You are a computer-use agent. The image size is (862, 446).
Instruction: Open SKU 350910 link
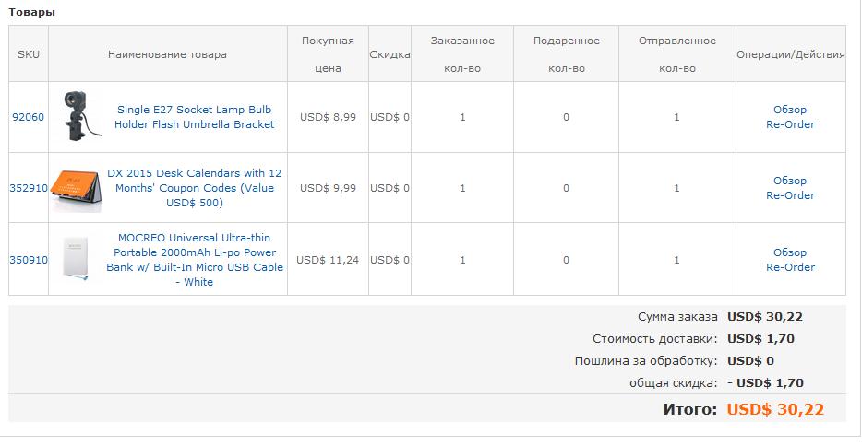pos(29,260)
